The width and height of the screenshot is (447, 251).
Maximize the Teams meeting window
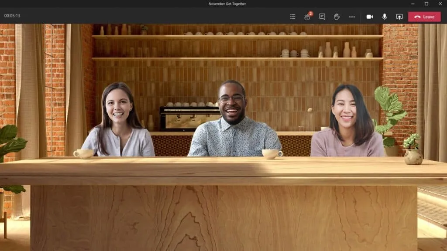[427, 3]
